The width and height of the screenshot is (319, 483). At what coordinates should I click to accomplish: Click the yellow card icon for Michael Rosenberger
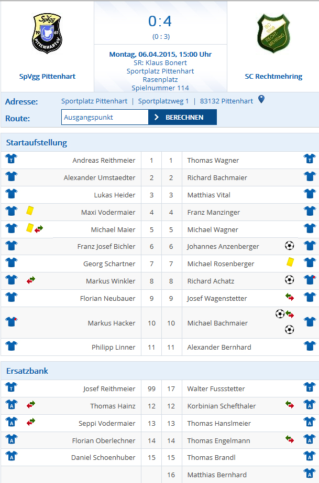[290, 262]
